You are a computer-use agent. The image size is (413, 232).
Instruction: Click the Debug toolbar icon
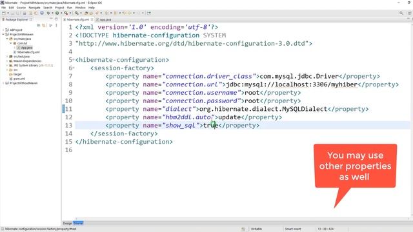click(48, 13)
